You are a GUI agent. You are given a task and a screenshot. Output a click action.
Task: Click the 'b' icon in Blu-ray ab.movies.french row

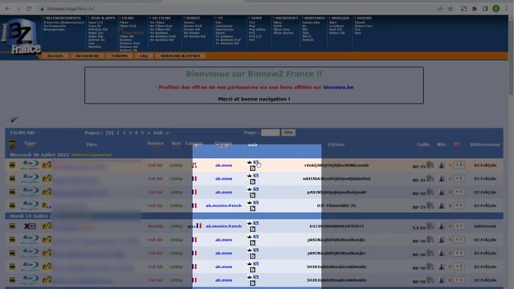(x=252, y=209)
